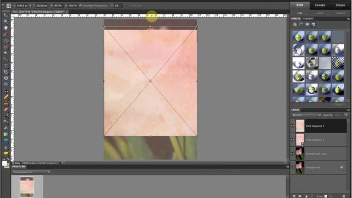Click the rotation angle field
Viewport: 352px width, 198px height.
(x=118, y=5)
